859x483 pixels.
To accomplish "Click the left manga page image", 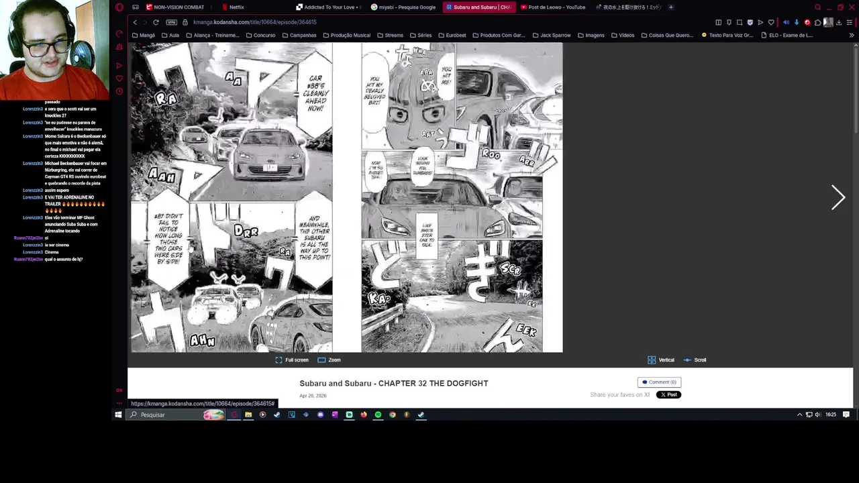I will [x=232, y=197].
